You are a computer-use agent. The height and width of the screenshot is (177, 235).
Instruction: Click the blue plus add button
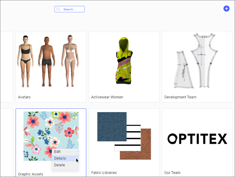226,9
